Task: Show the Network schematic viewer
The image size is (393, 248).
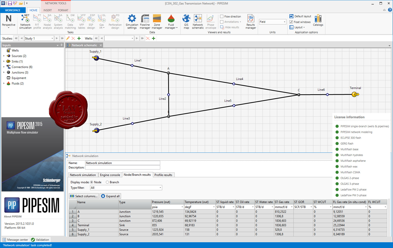Action: (198, 22)
